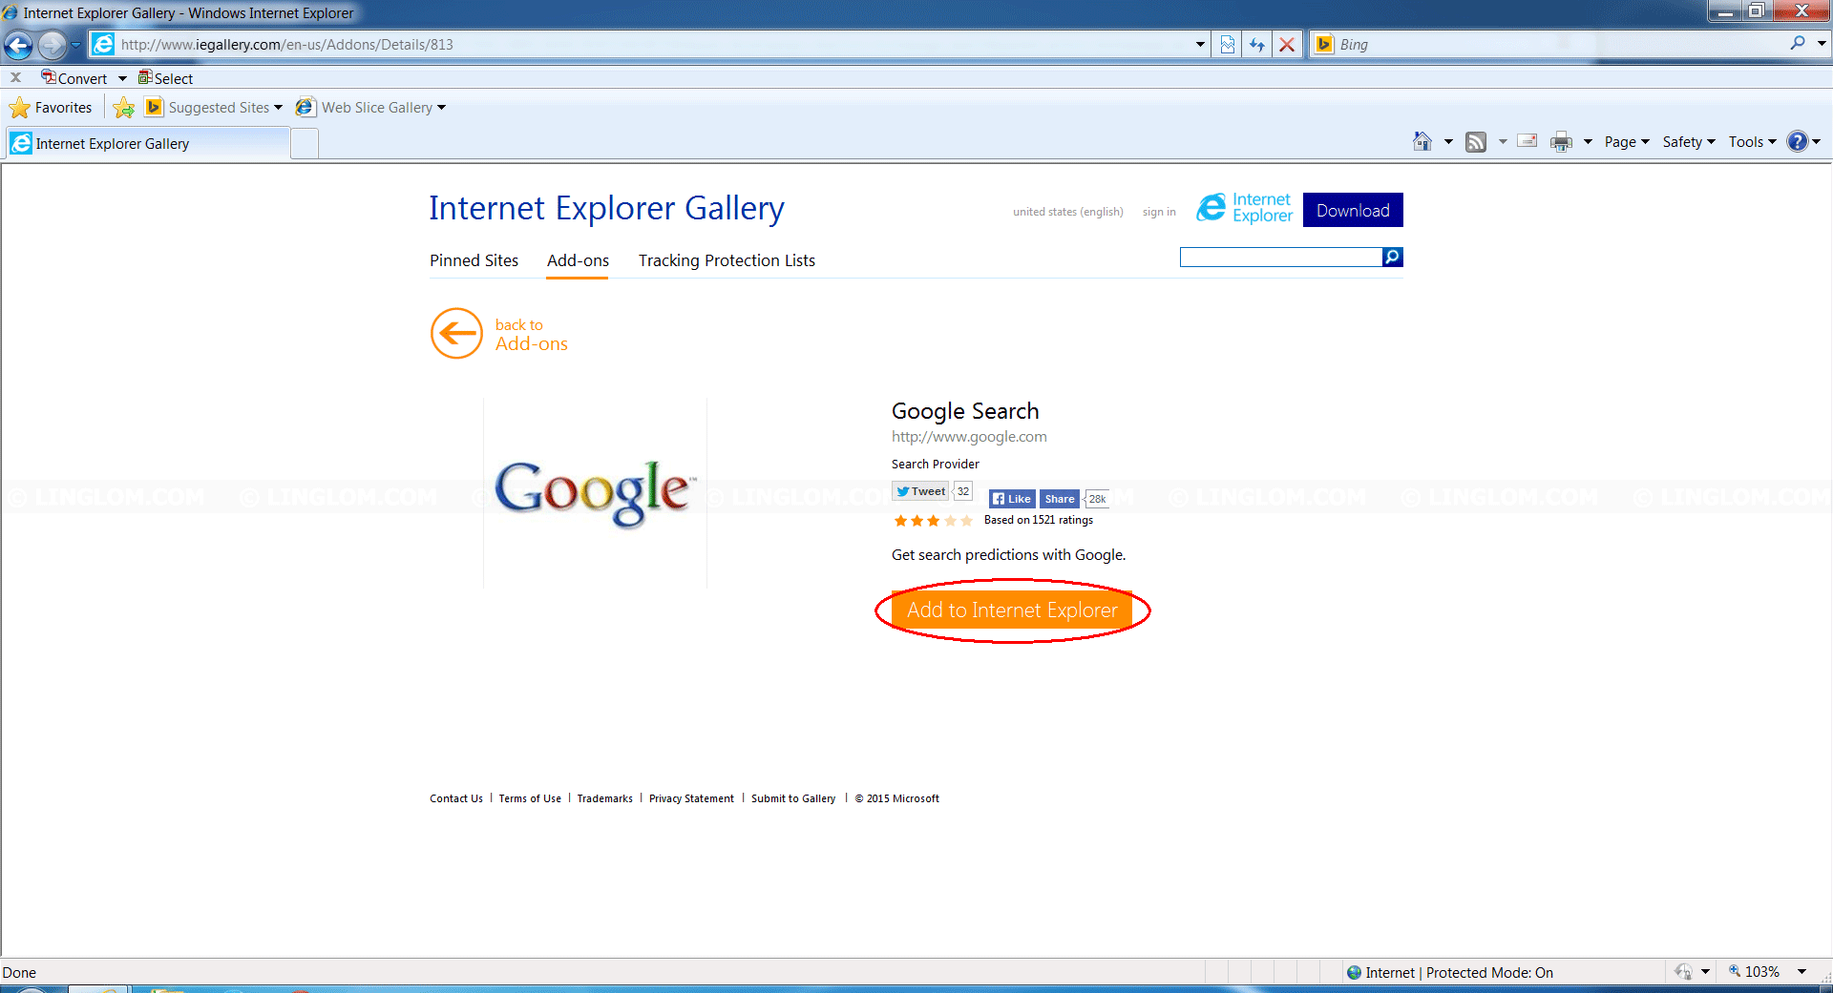This screenshot has height=993, width=1833.
Task: Open the http://www.google.com link
Action: coord(969,437)
